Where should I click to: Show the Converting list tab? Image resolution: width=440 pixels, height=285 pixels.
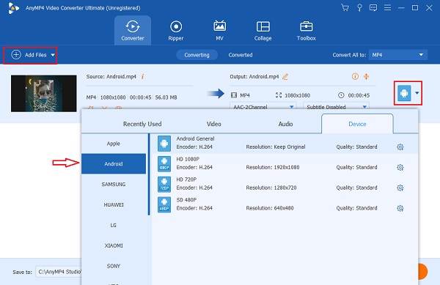197,55
